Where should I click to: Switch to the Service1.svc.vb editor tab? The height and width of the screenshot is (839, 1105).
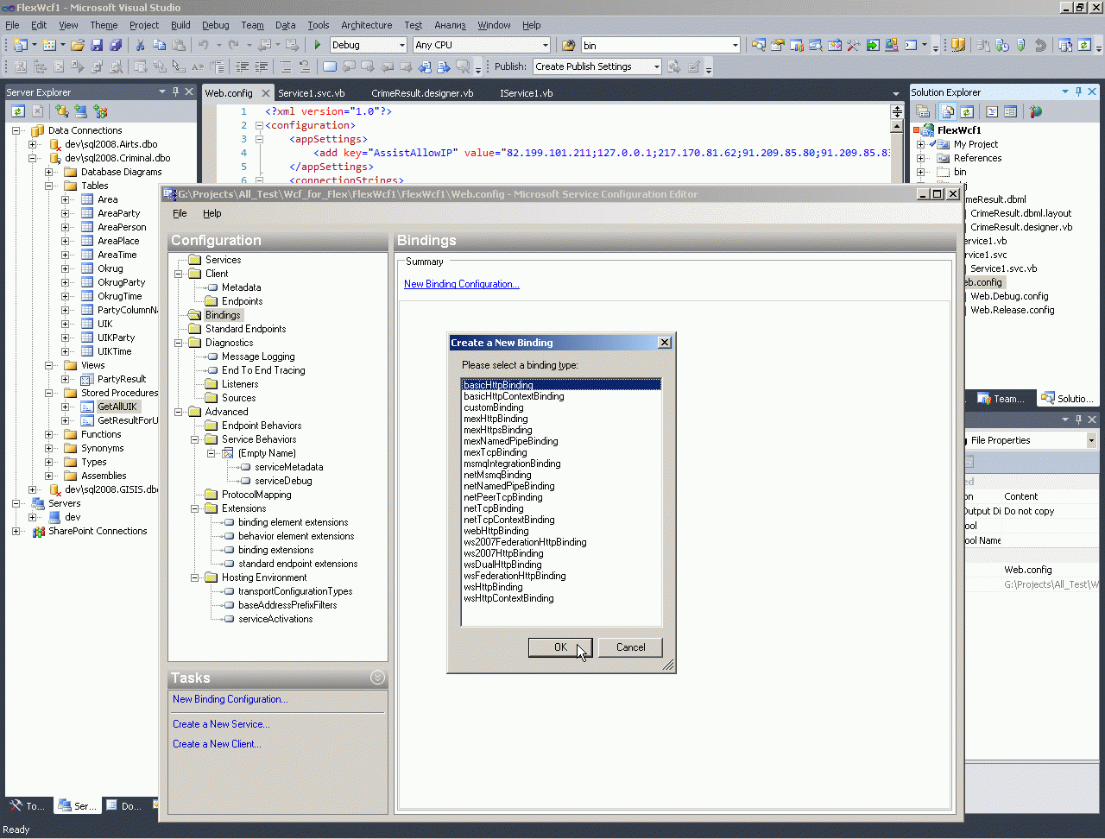[x=312, y=92]
